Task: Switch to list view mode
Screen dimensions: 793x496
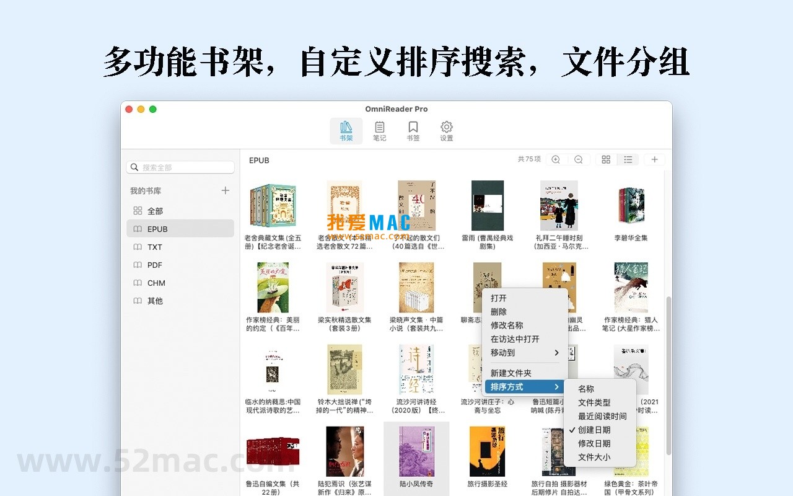Action: [628, 159]
